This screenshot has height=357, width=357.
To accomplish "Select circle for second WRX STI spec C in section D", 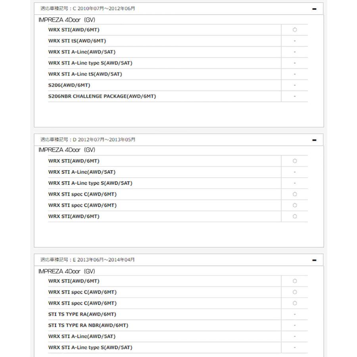I will click(x=295, y=205).
